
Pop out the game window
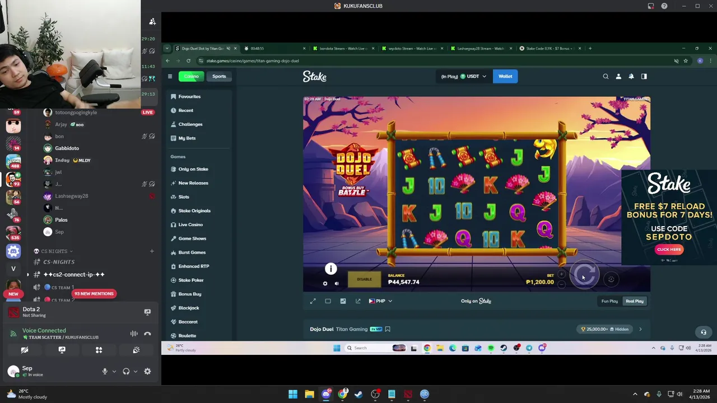358,301
